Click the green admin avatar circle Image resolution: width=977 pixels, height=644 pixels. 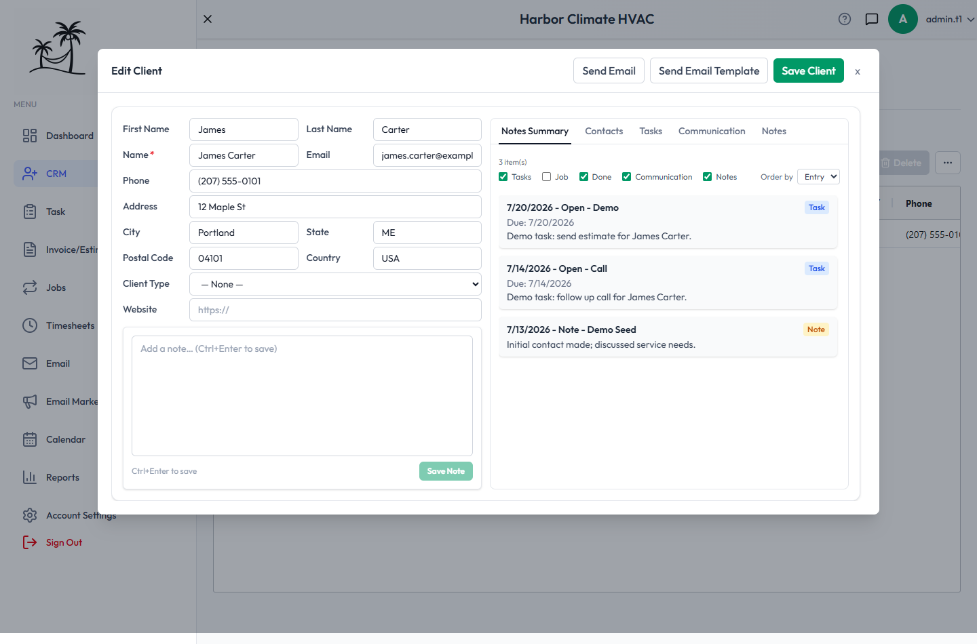click(903, 19)
